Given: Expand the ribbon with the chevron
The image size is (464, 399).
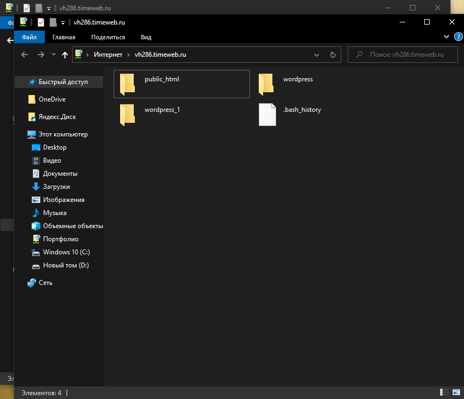Looking at the screenshot, I should 447,37.
